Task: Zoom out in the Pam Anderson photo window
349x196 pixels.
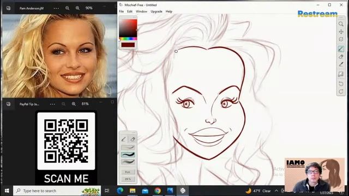Action: 67,8
